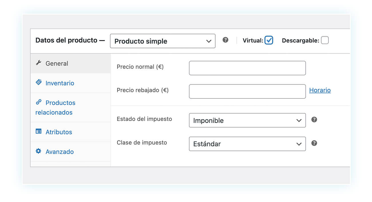Click the Horario link
The height and width of the screenshot is (202, 372).
click(x=320, y=90)
